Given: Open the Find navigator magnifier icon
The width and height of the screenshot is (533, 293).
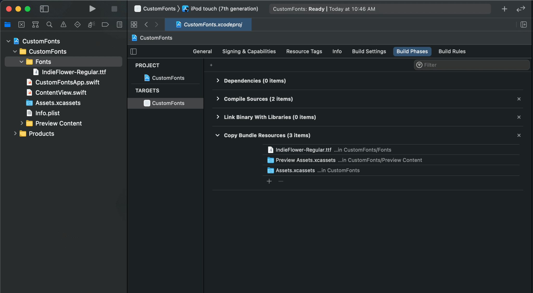Looking at the screenshot, I should click(x=49, y=24).
